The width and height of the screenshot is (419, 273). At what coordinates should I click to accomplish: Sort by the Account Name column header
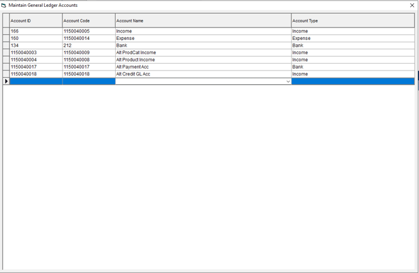coord(203,21)
